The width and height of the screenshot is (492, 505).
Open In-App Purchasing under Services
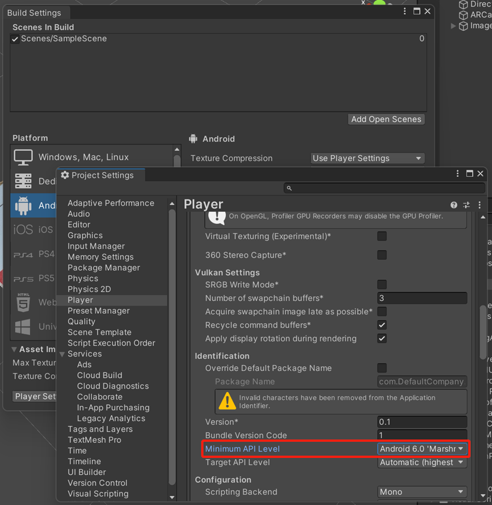pyautogui.click(x=113, y=407)
